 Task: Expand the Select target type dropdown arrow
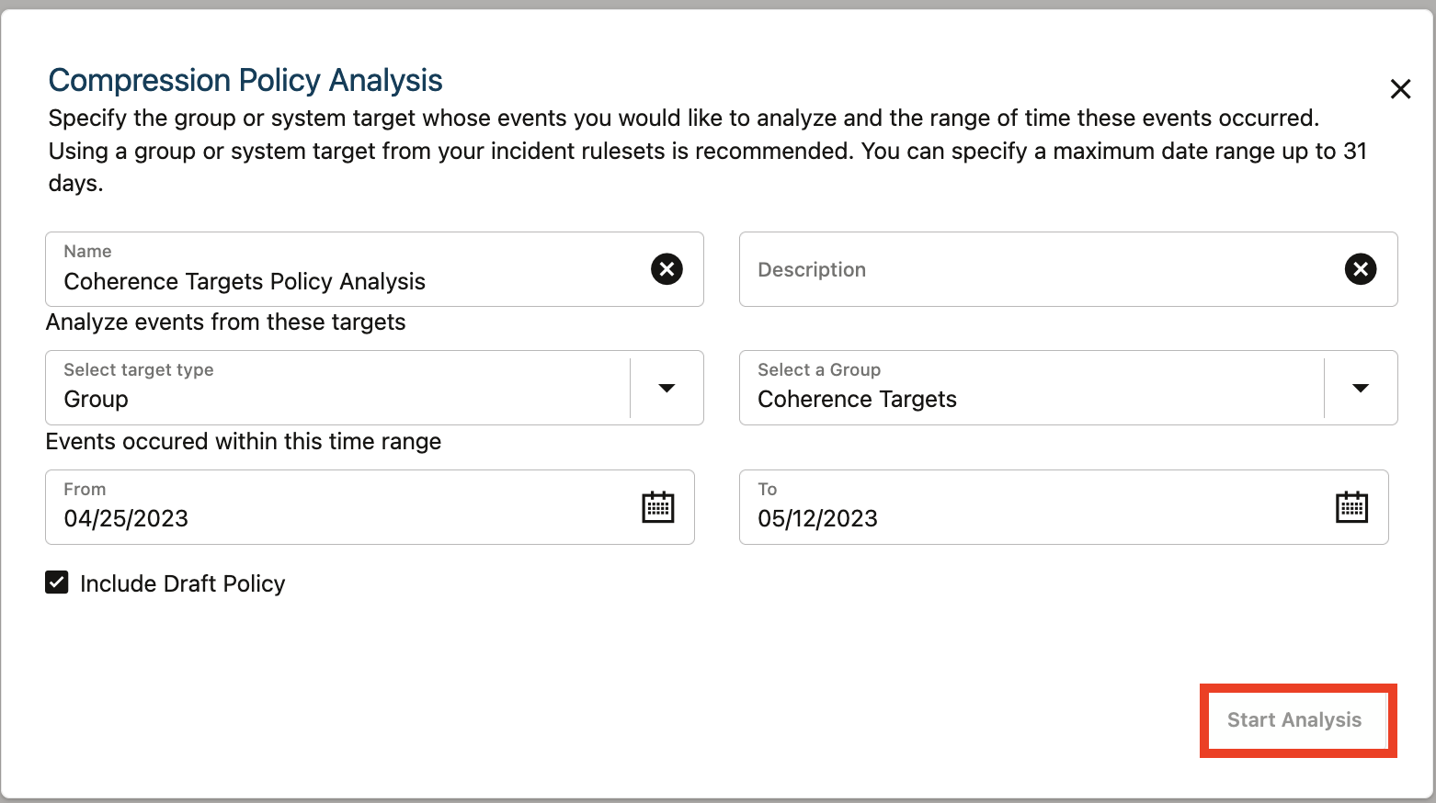[x=667, y=388]
